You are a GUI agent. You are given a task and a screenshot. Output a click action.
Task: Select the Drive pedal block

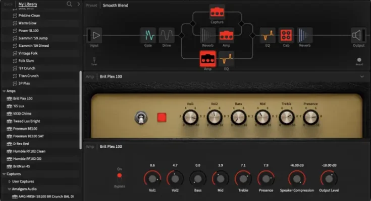[167, 36]
